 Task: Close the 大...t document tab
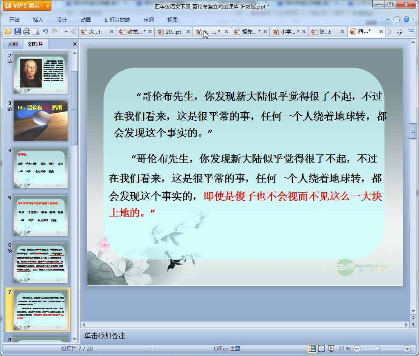pos(112,31)
